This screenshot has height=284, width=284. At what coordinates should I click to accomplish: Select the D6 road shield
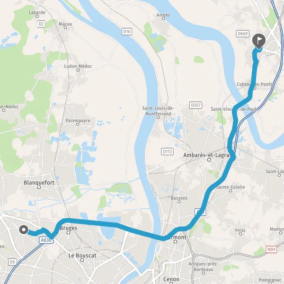(x=12, y=262)
